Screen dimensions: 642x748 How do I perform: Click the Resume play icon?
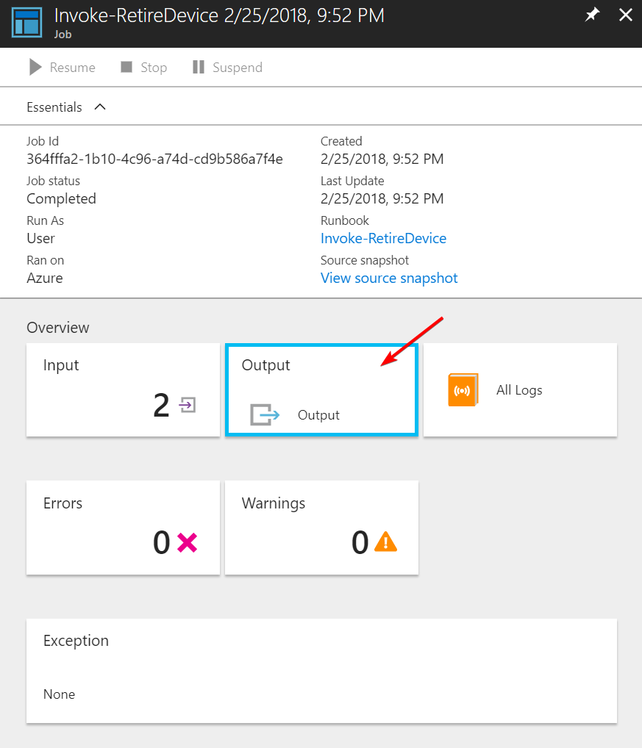click(35, 68)
